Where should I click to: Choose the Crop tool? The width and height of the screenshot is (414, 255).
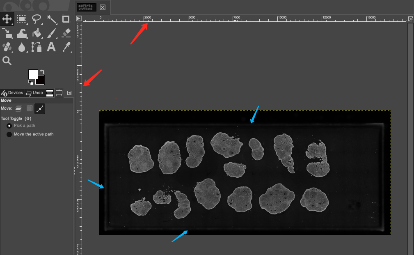(66, 18)
